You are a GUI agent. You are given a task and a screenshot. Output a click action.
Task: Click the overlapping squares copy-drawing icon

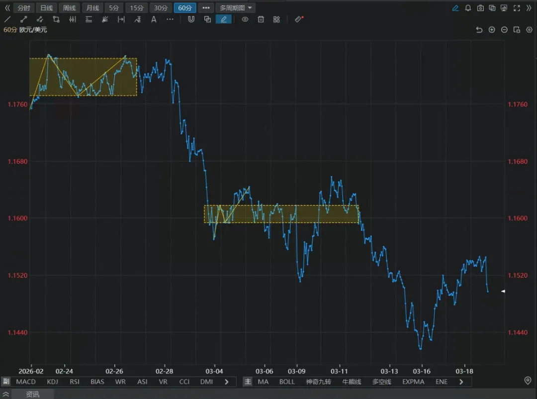click(207, 19)
